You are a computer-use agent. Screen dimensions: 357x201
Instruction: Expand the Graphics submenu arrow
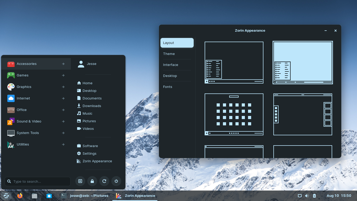(63, 87)
